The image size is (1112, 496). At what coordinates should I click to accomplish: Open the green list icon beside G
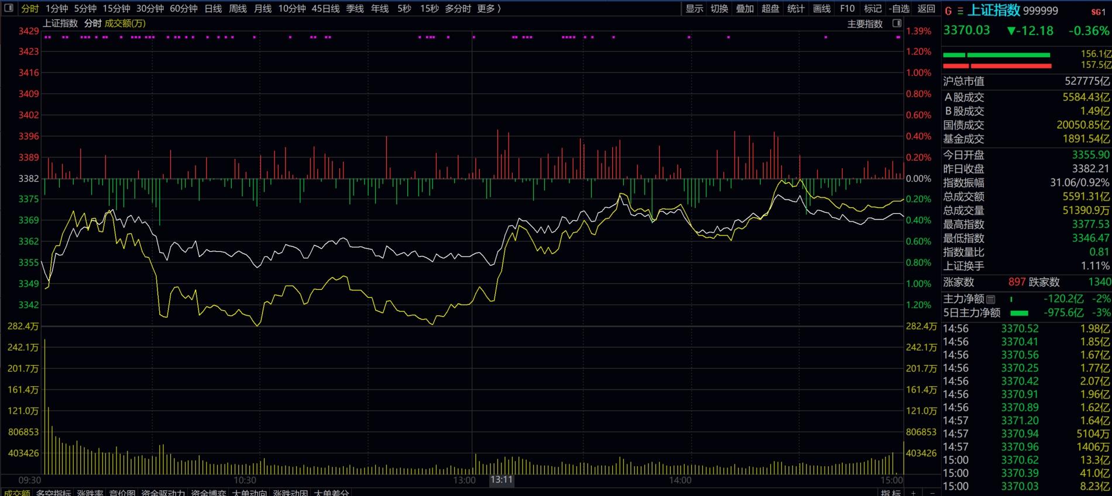coord(960,11)
